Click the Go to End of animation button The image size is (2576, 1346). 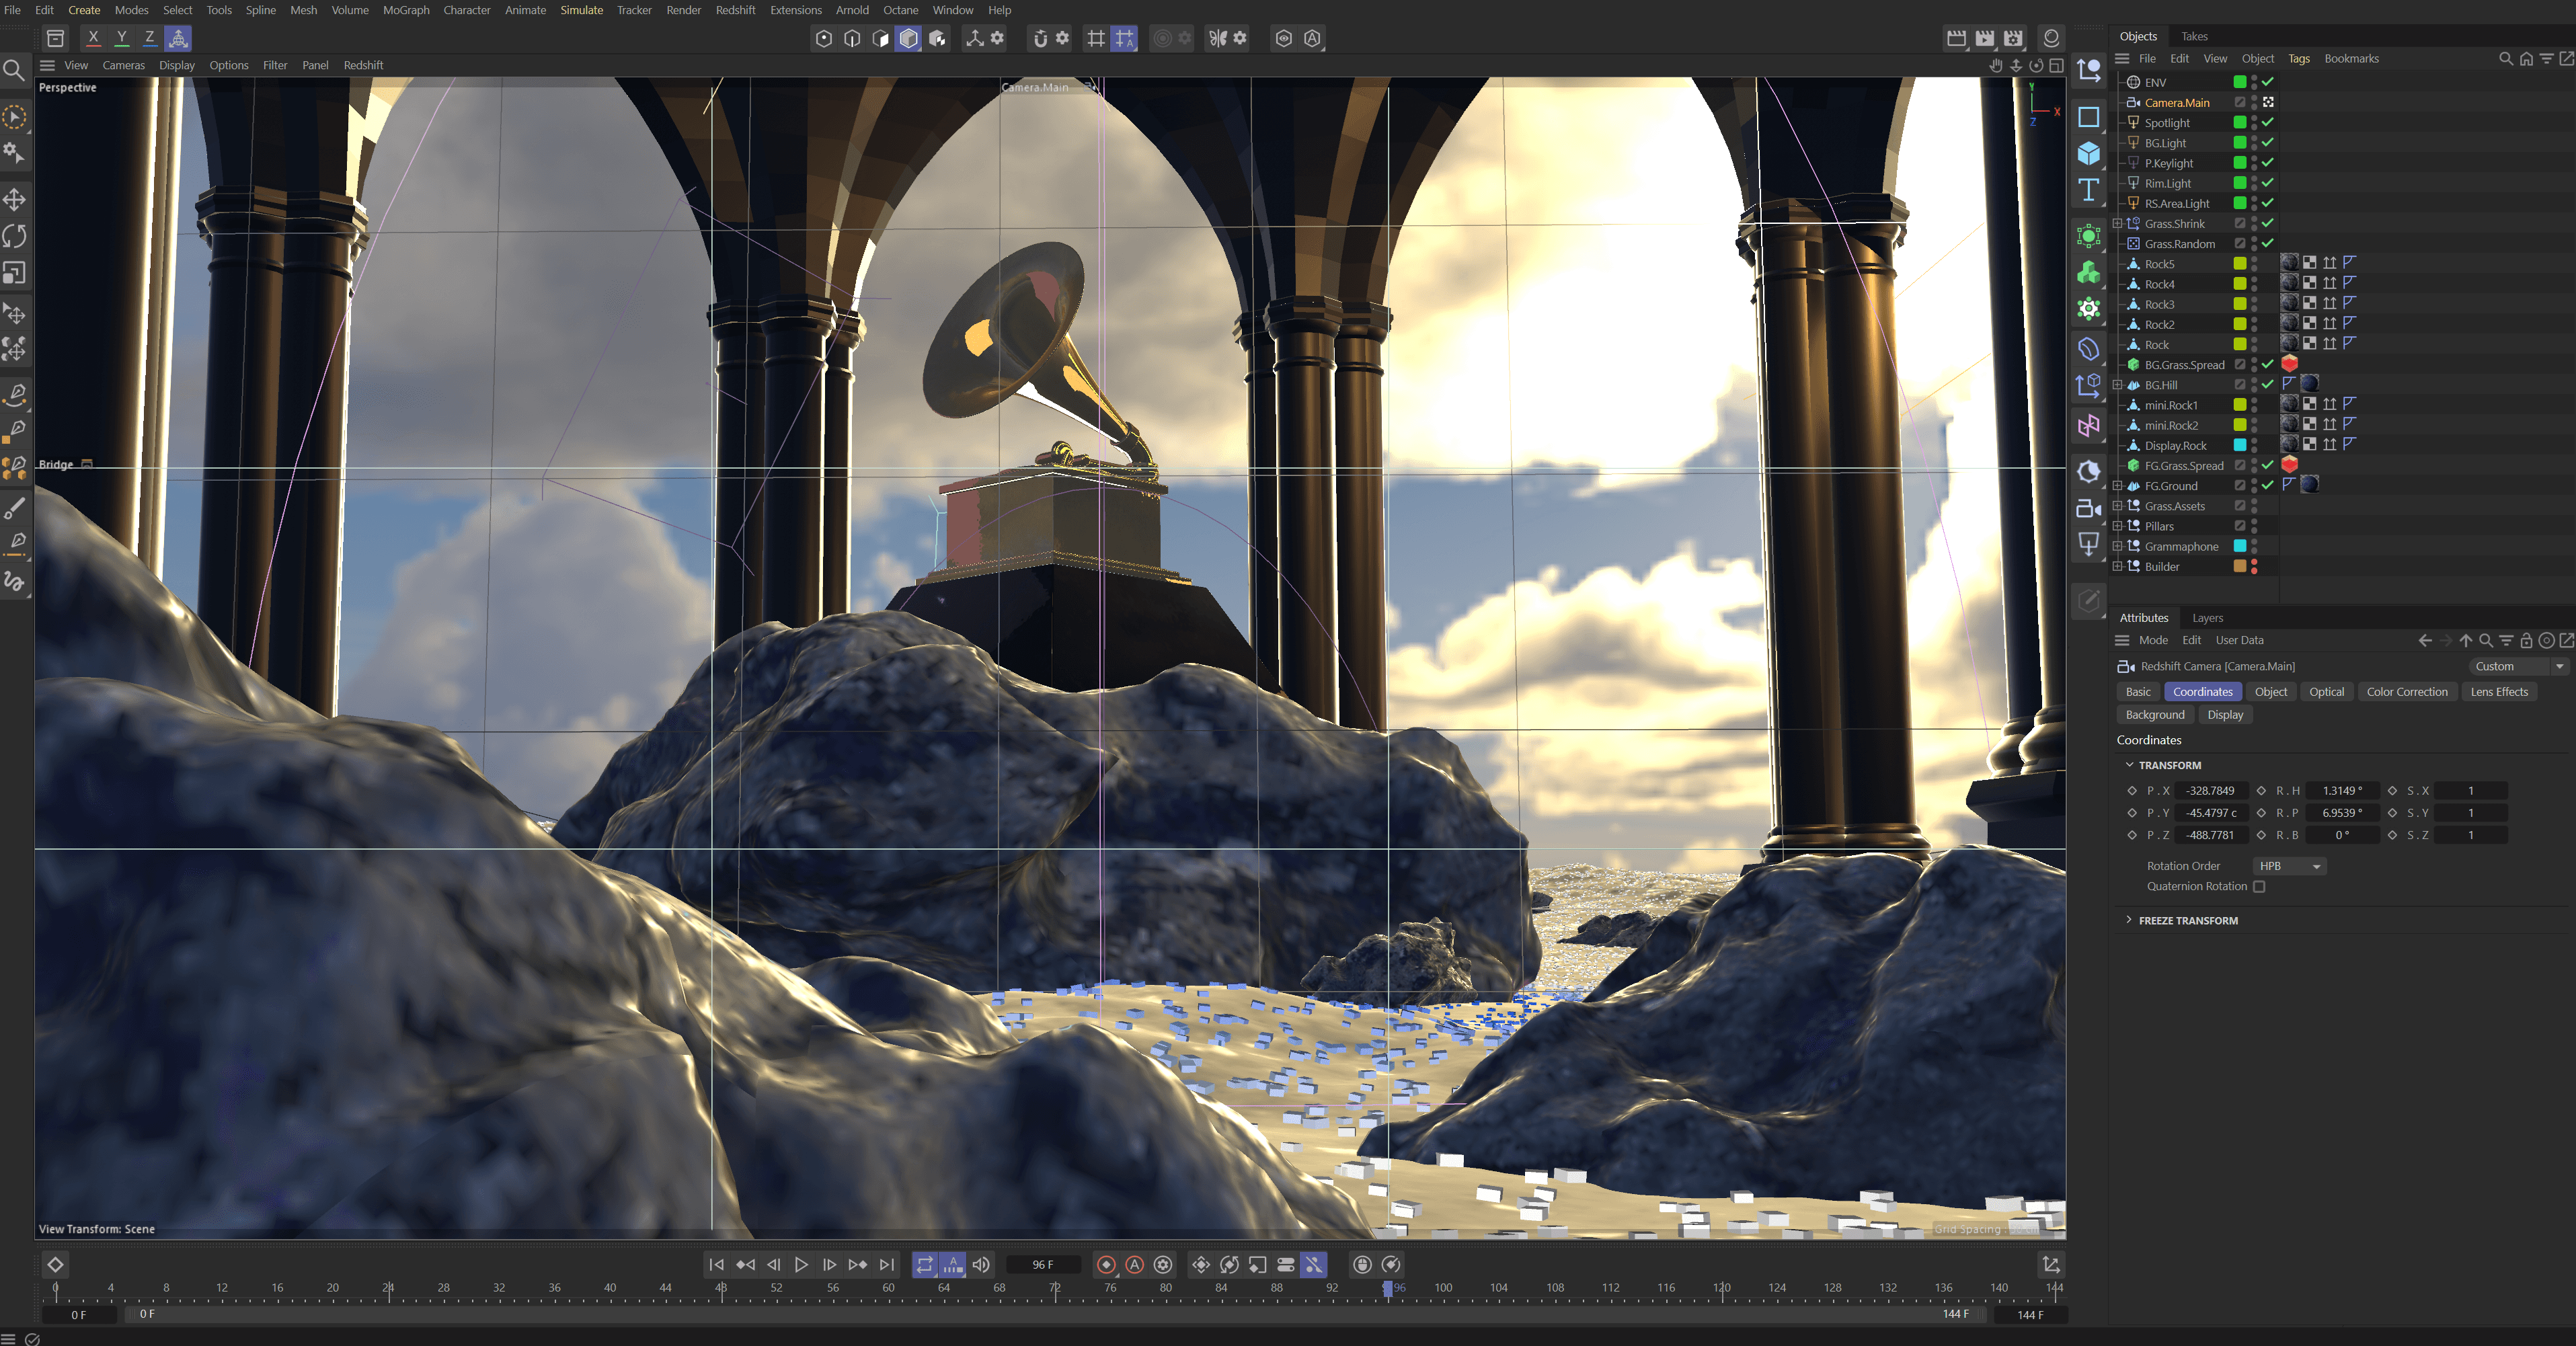pos(887,1265)
